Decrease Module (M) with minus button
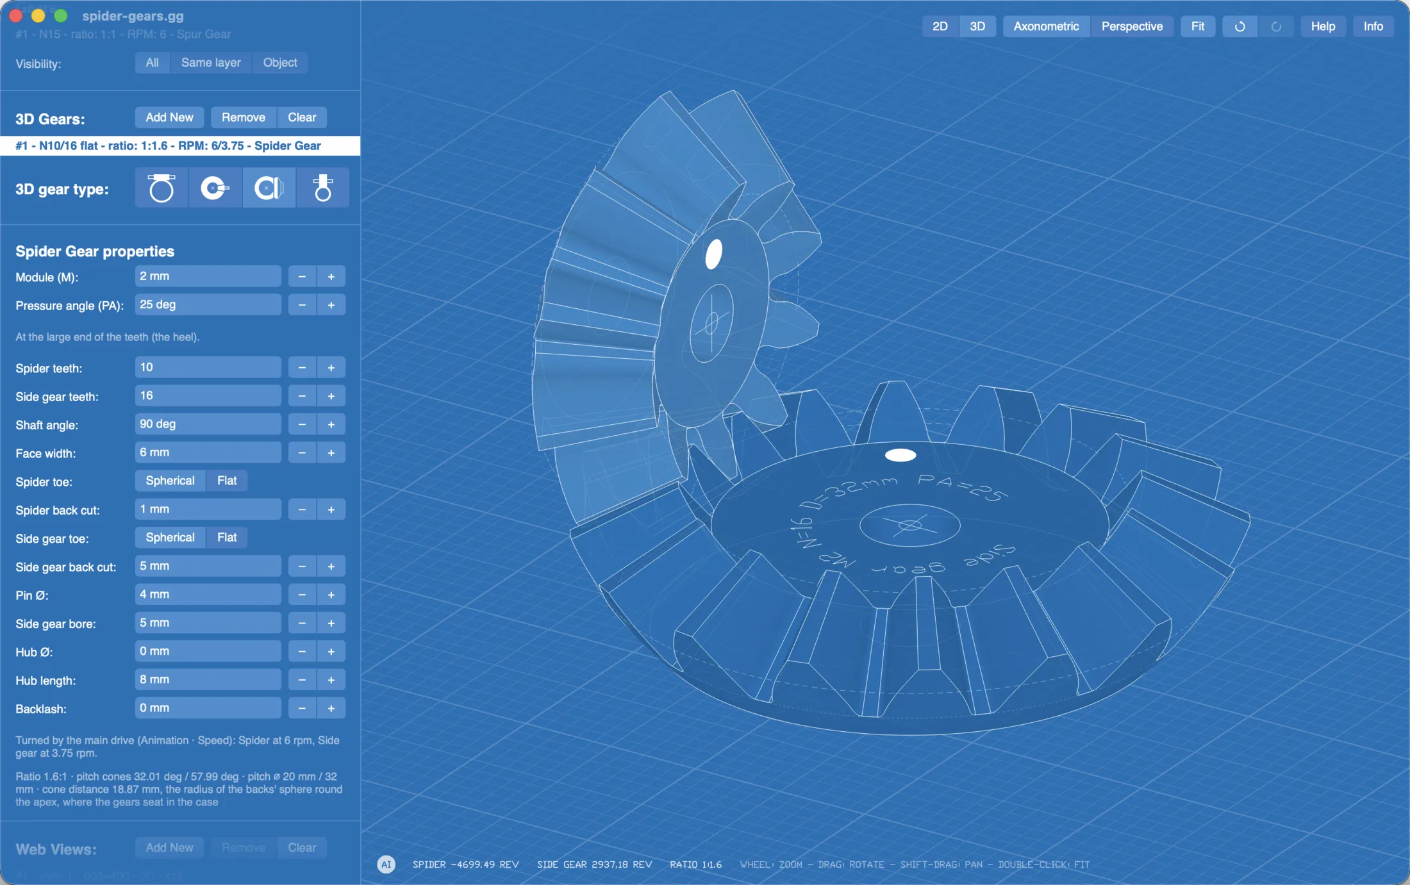The height and width of the screenshot is (885, 1410). tap(302, 277)
